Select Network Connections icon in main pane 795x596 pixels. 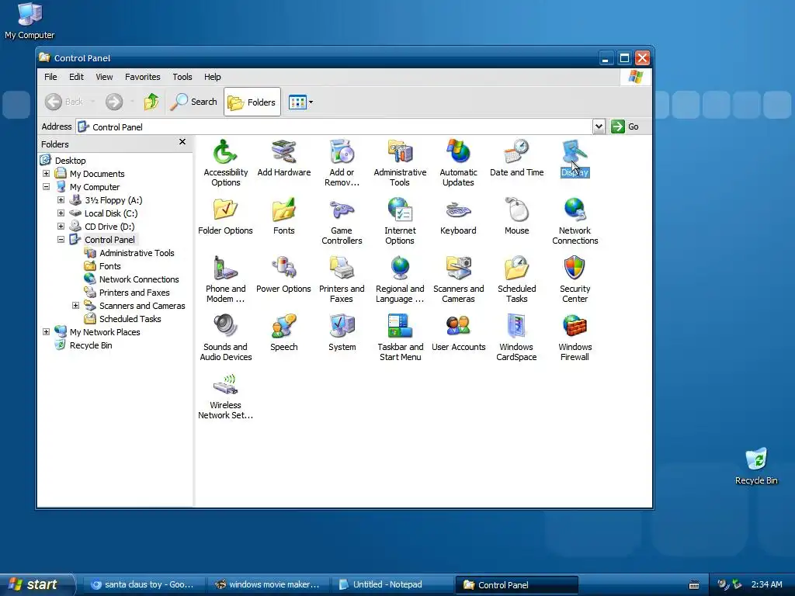(575, 221)
